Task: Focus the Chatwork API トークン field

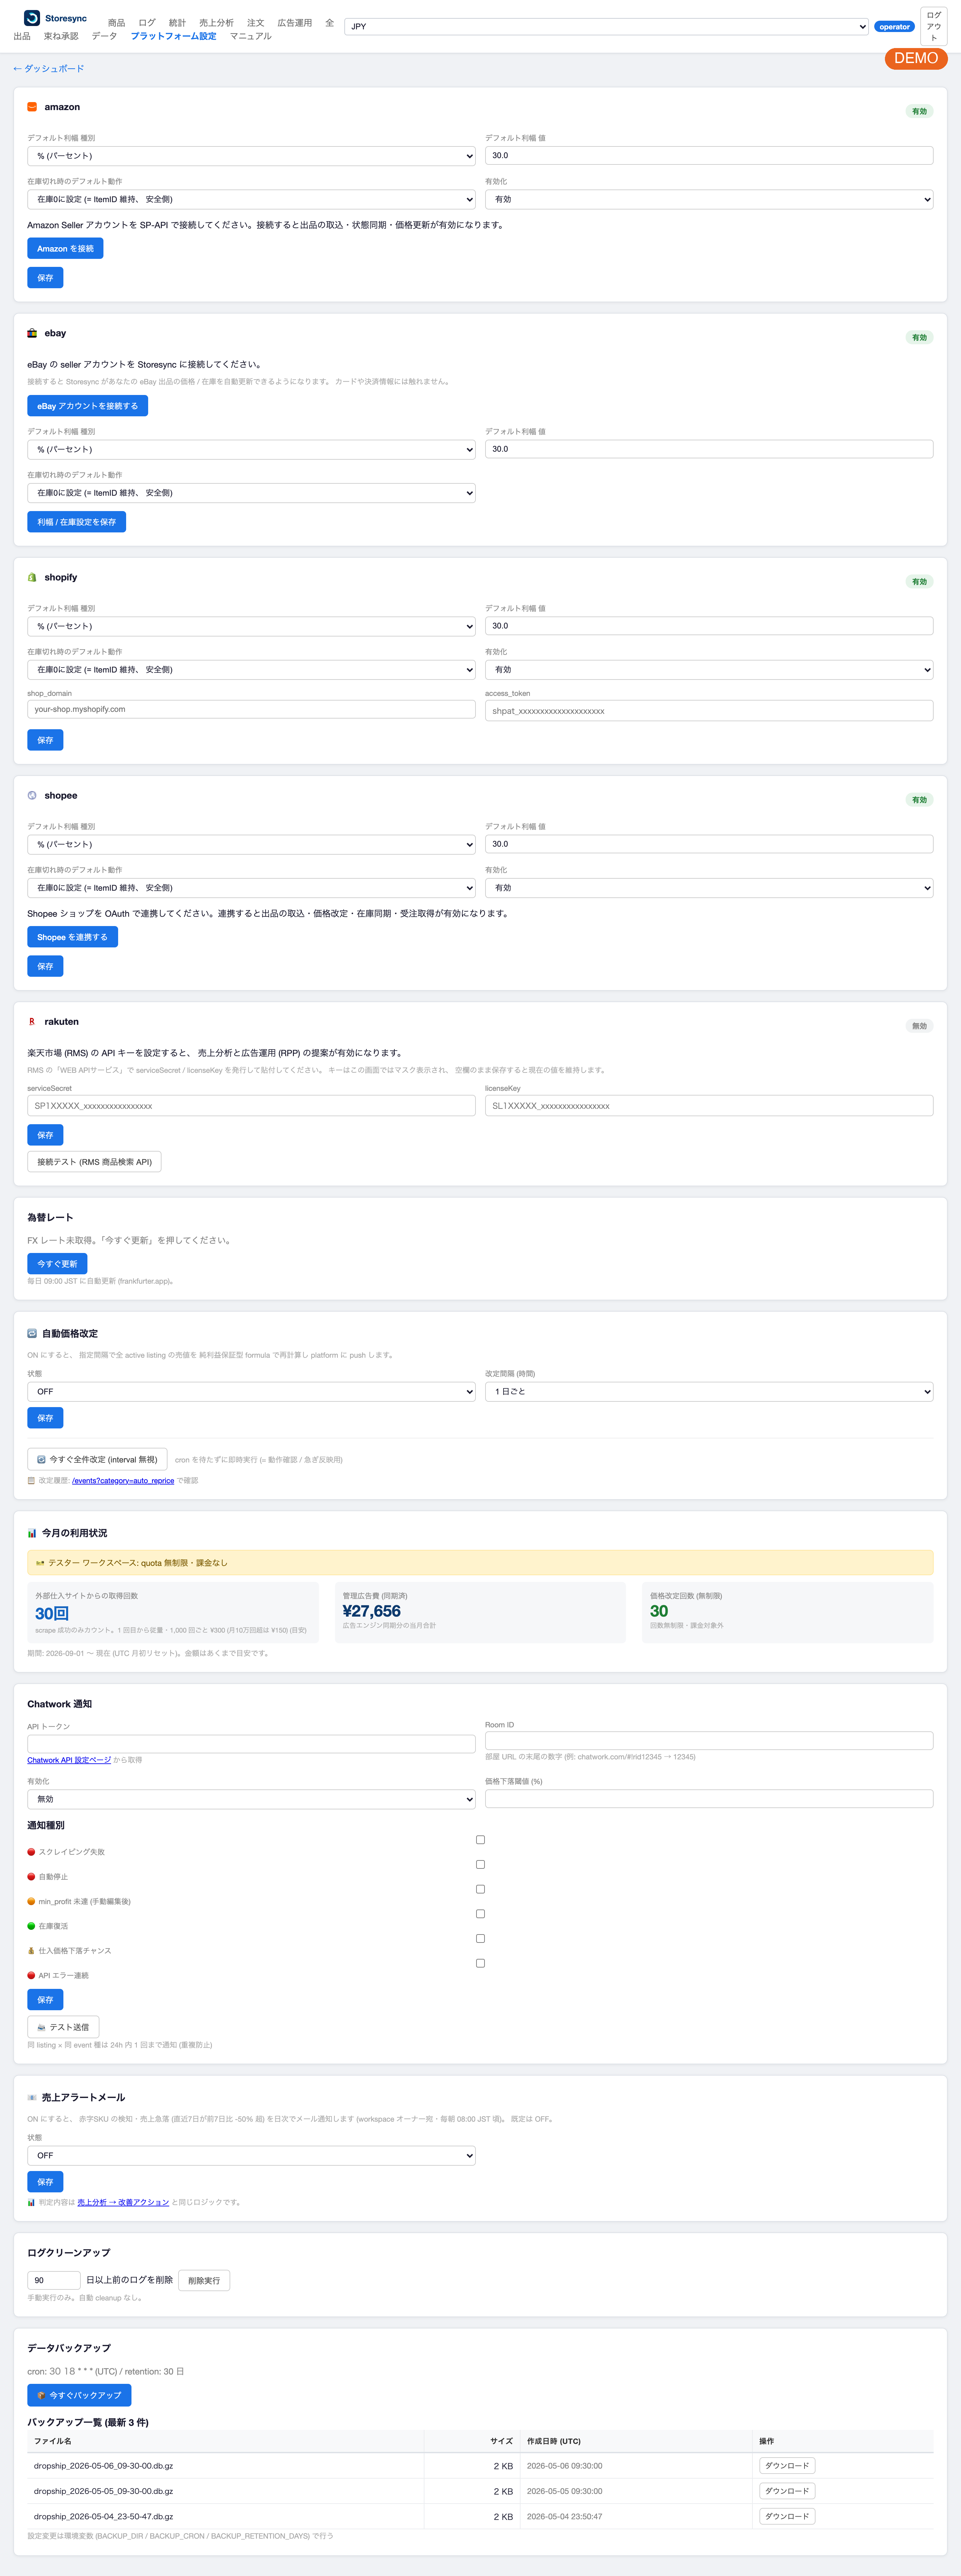Action: pyautogui.click(x=251, y=1744)
